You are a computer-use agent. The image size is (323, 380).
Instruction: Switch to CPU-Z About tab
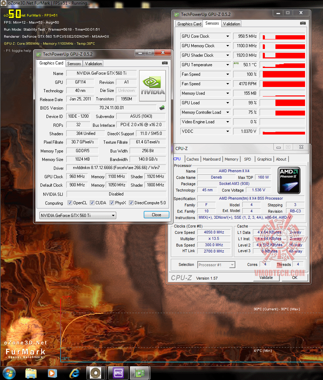click(x=281, y=159)
